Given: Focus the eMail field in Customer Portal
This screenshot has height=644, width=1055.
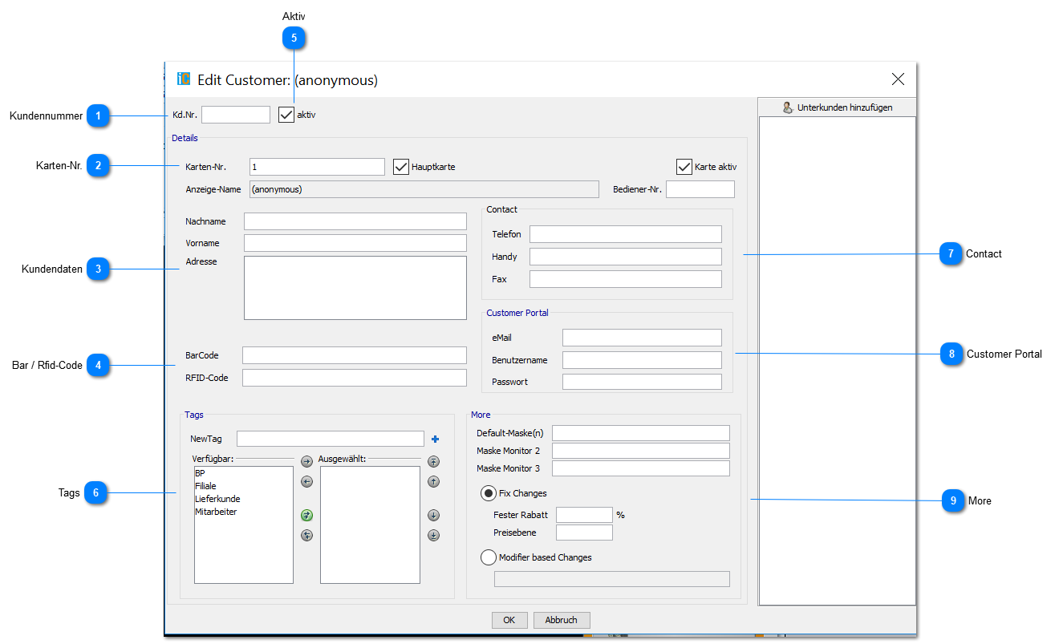Looking at the screenshot, I should tap(641, 338).
